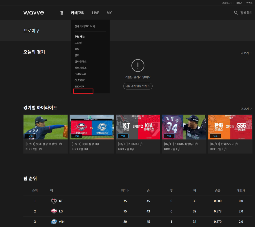The width and height of the screenshot is (255, 227).
Task: Open 롯데:삼성 백정현 H/L thumbnail
Action: 45,127
